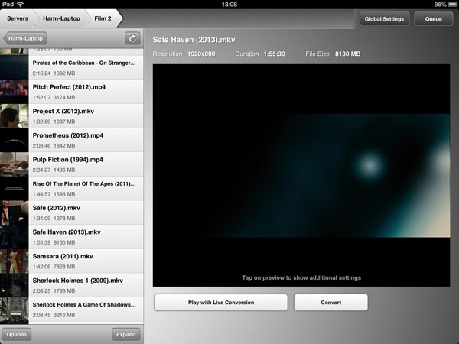Viewport: 459px width, 344px height.
Task: Open Pulp Fiction (1994).mp4
Action: click(x=84, y=164)
